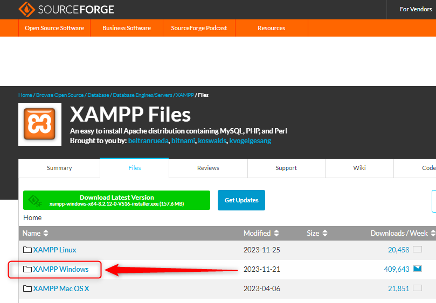The image size is (436, 303).
Task: Open the beltranrueda author profile link
Action: tap(148, 141)
